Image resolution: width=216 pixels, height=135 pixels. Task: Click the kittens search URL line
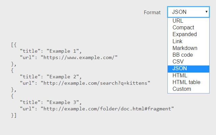[85, 83]
